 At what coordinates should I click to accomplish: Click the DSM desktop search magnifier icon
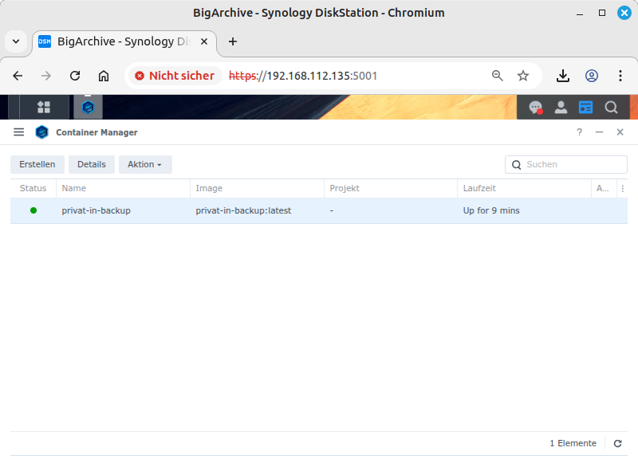pos(611,107)
